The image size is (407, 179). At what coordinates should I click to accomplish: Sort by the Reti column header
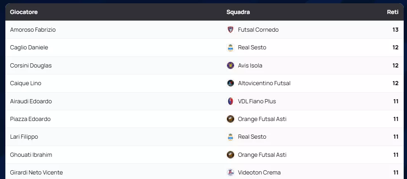point(393,12)
